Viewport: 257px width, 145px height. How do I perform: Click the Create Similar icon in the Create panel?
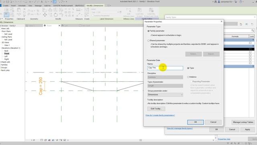(x=87, y=15)
